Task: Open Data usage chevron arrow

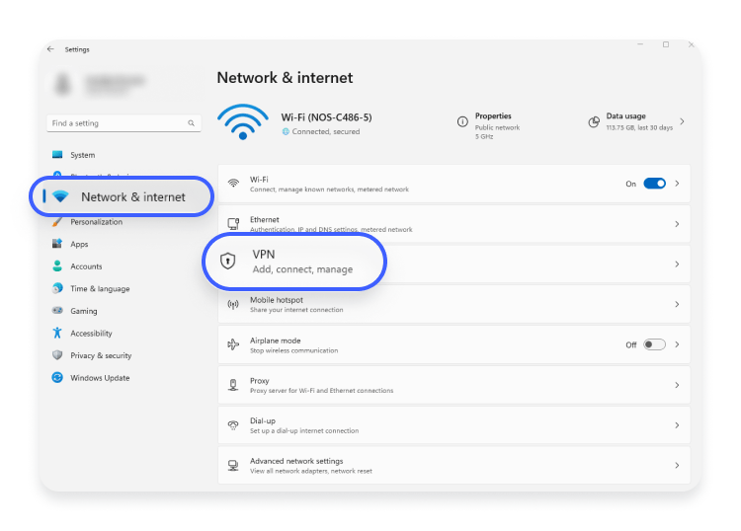Action: point(682,121)
